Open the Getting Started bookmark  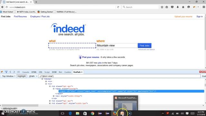point(45,12)
